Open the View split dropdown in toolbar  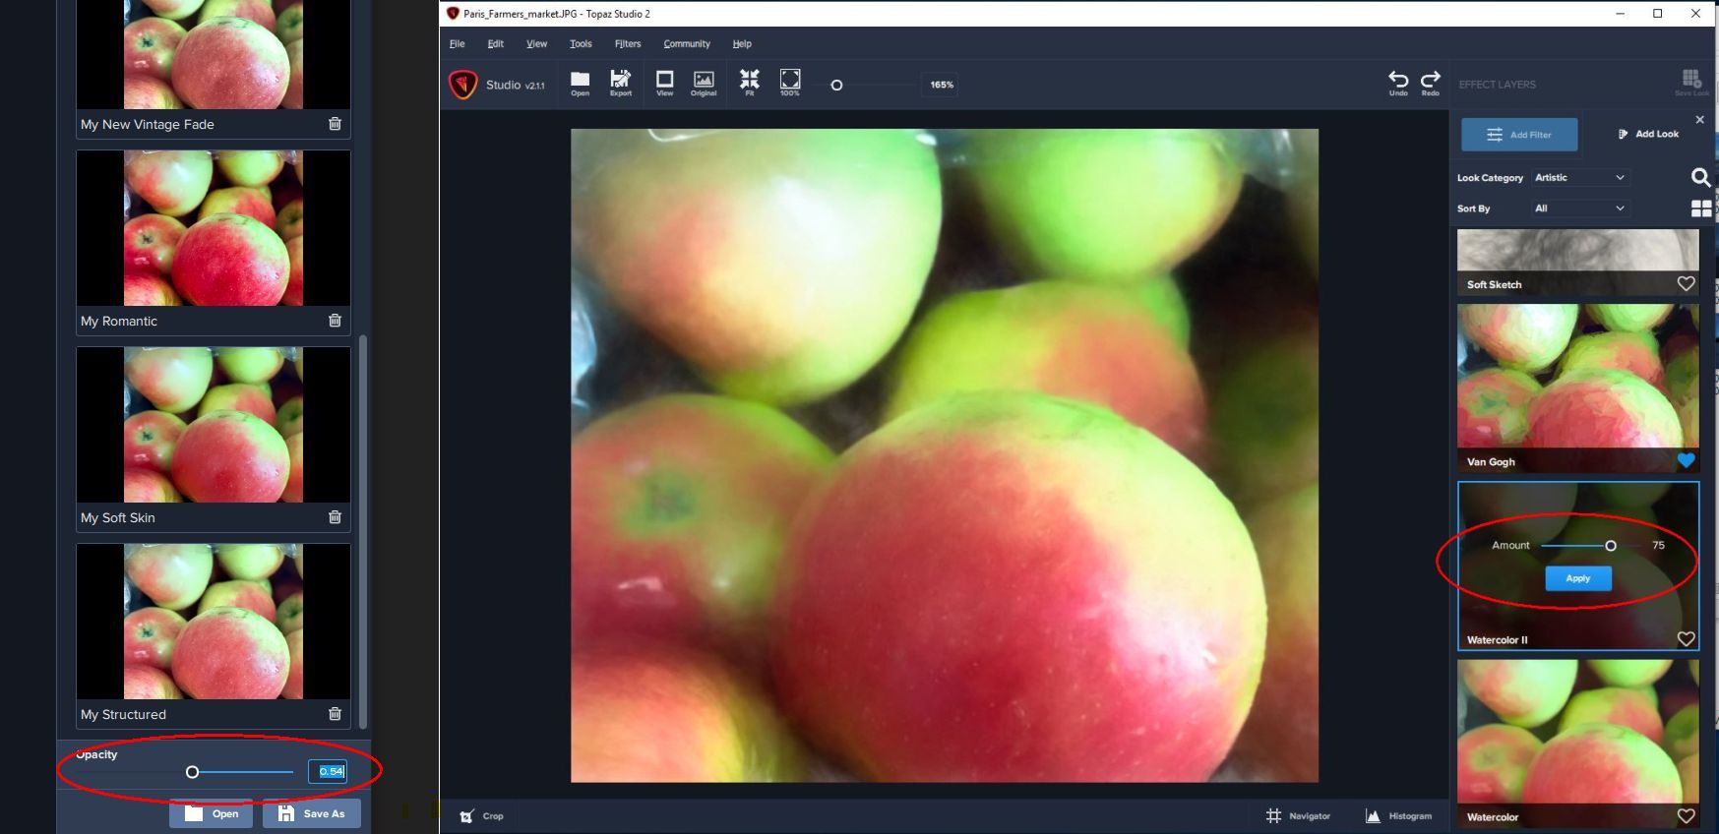coord(664,83)
